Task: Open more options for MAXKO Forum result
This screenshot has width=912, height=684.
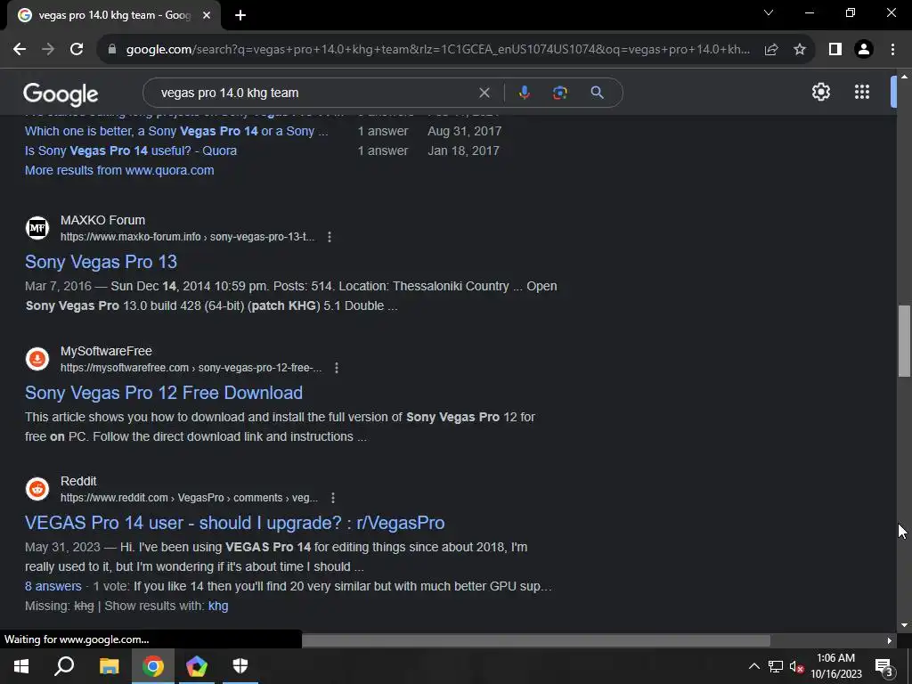Action: click(x=330, y=237)
